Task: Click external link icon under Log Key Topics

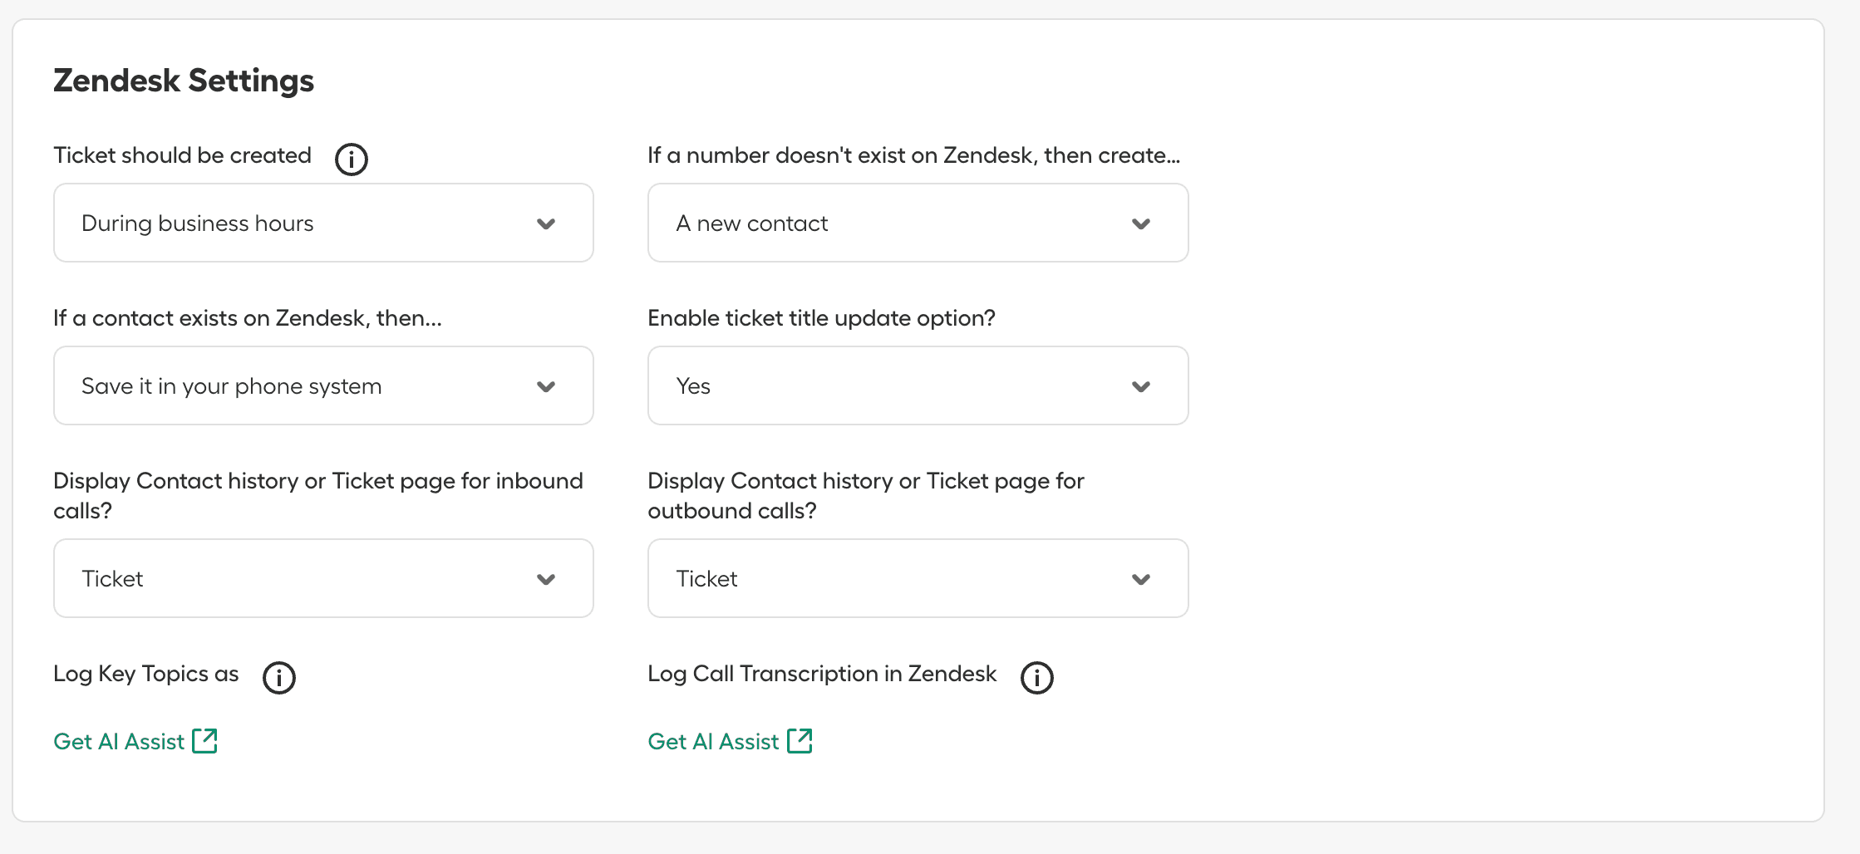Action: 204,740
